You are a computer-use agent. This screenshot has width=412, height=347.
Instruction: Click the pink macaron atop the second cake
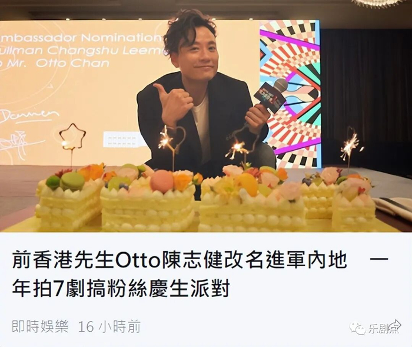(x=162, y=180)
